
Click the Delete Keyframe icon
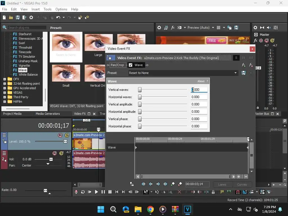tap(180, 184)
